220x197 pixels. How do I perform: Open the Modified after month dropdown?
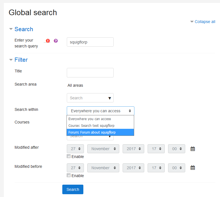103,149
